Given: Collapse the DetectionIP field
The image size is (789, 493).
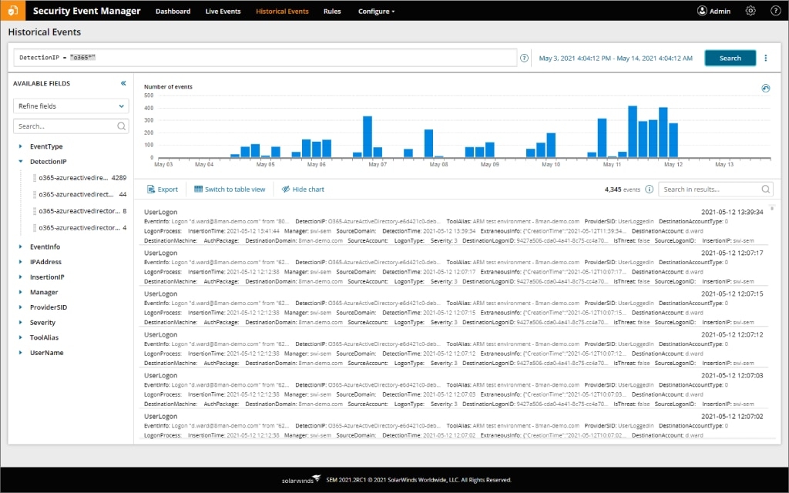Looking at the screenshot, I should 21,162.
